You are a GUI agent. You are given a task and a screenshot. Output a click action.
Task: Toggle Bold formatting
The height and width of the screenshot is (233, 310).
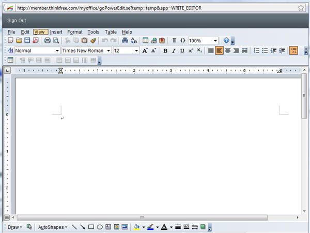pos(165,51)
